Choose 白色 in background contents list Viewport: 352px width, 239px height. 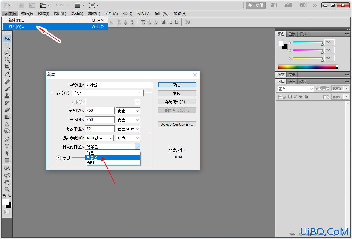(x=112, y=153)
